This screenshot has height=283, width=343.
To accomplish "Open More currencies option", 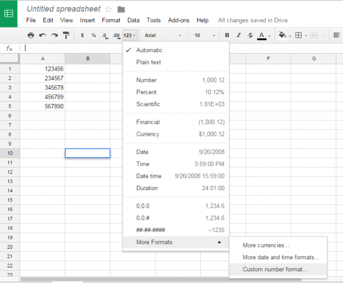I will point(278,245).
